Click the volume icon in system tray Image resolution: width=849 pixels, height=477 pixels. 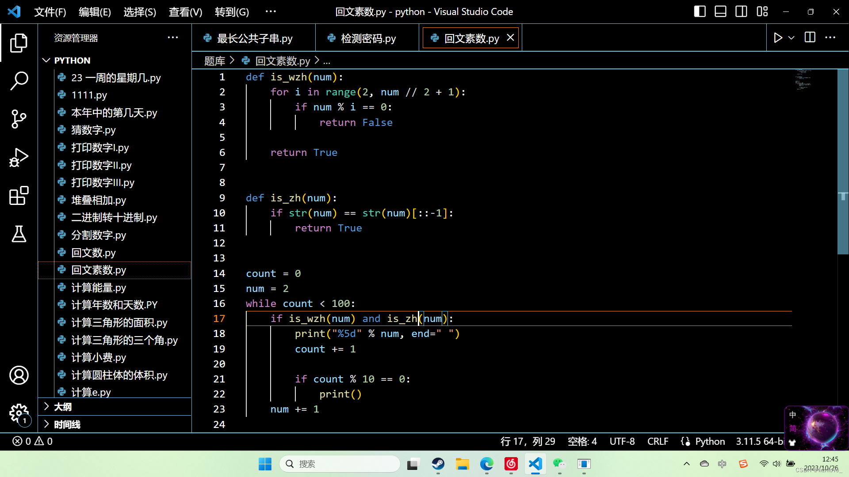777,464
